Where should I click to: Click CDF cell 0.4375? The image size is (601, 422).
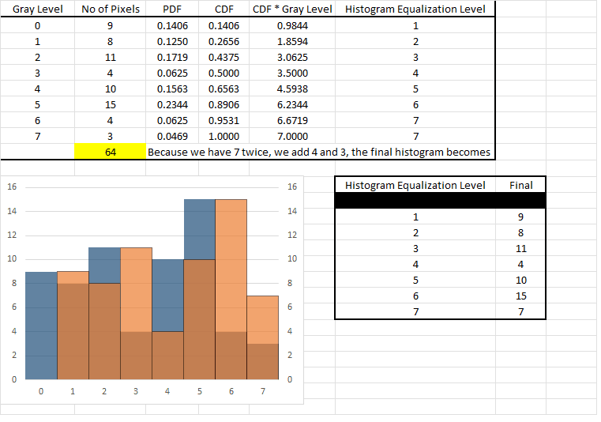point(223,57)
